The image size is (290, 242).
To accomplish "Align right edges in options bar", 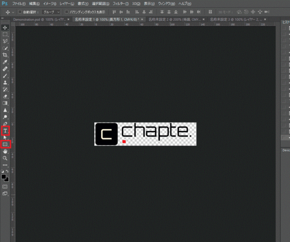I will tap(151, 12).
